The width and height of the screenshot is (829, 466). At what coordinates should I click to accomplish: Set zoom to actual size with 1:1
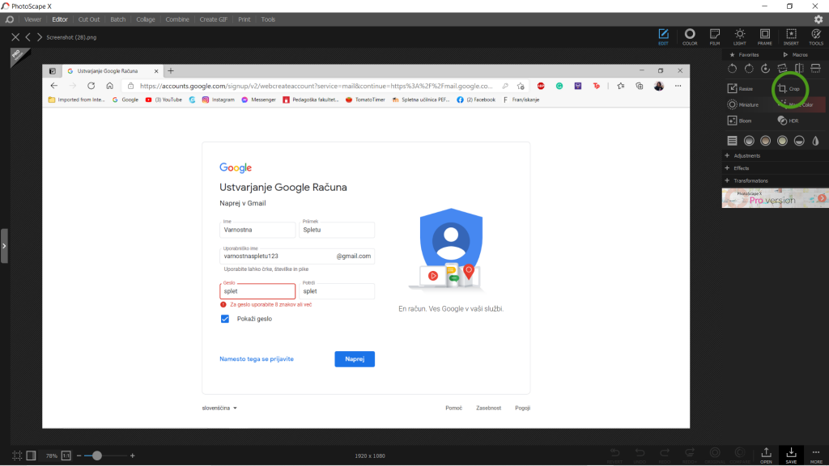coord(66,455)
